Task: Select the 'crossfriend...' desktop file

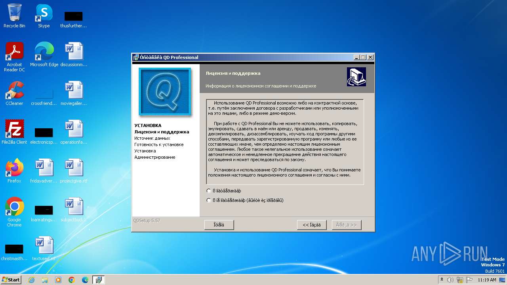Action: [x=44, y=97]
